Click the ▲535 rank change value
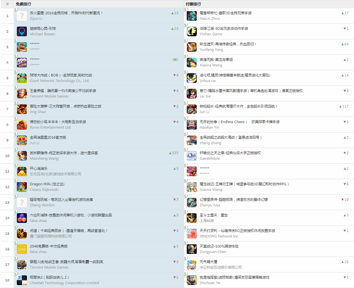 [x=174, y=153]
